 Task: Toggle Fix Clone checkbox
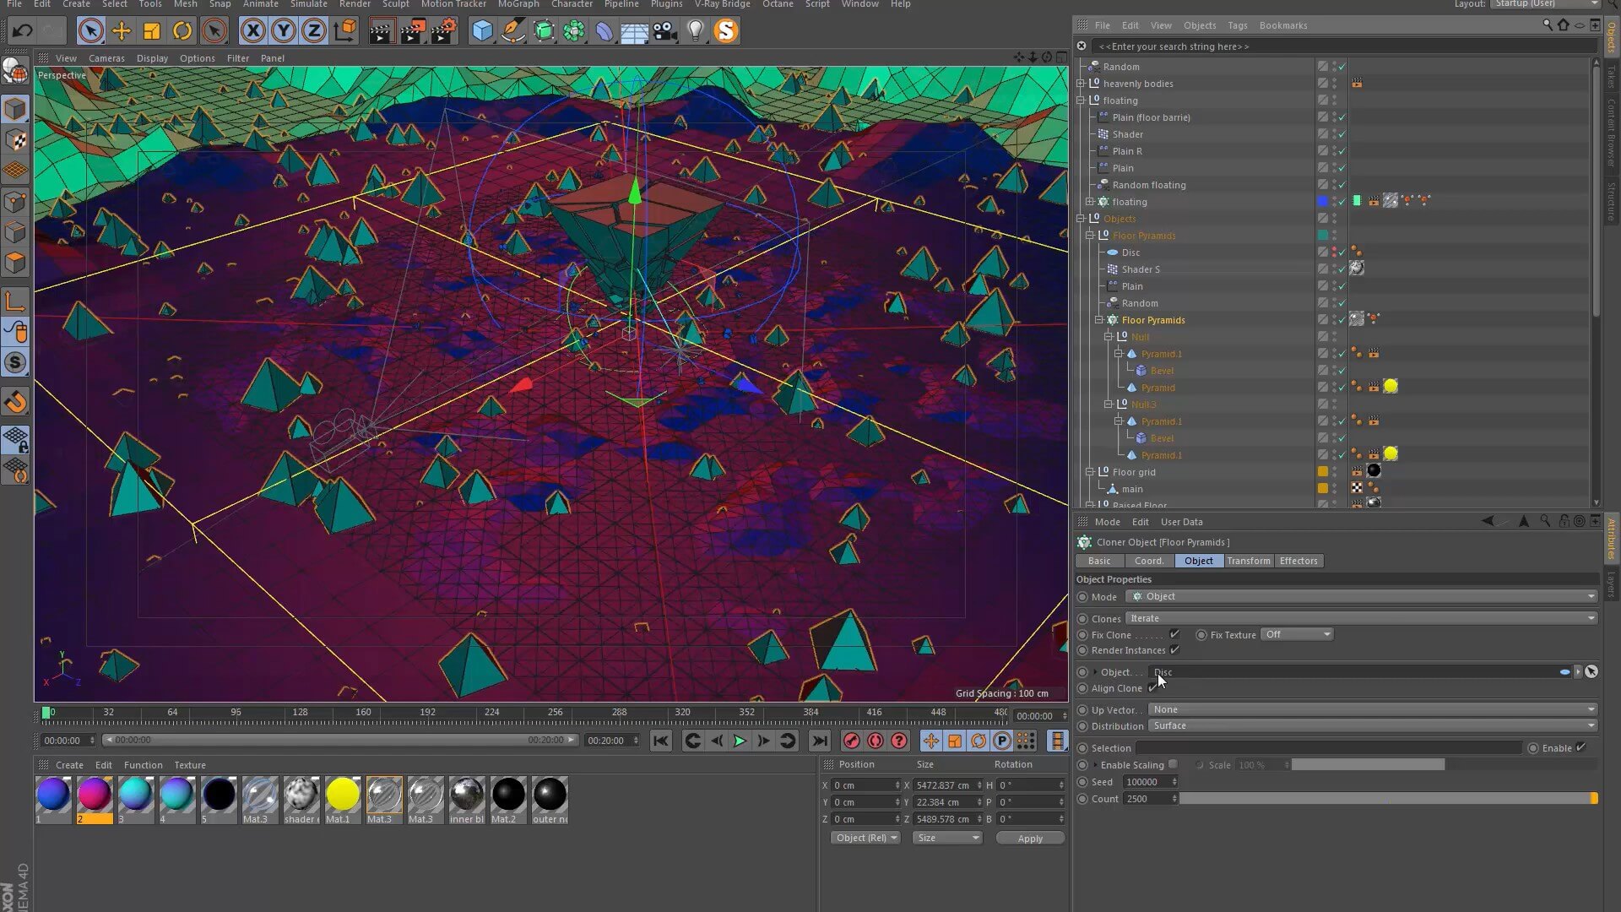(1174, 634)
